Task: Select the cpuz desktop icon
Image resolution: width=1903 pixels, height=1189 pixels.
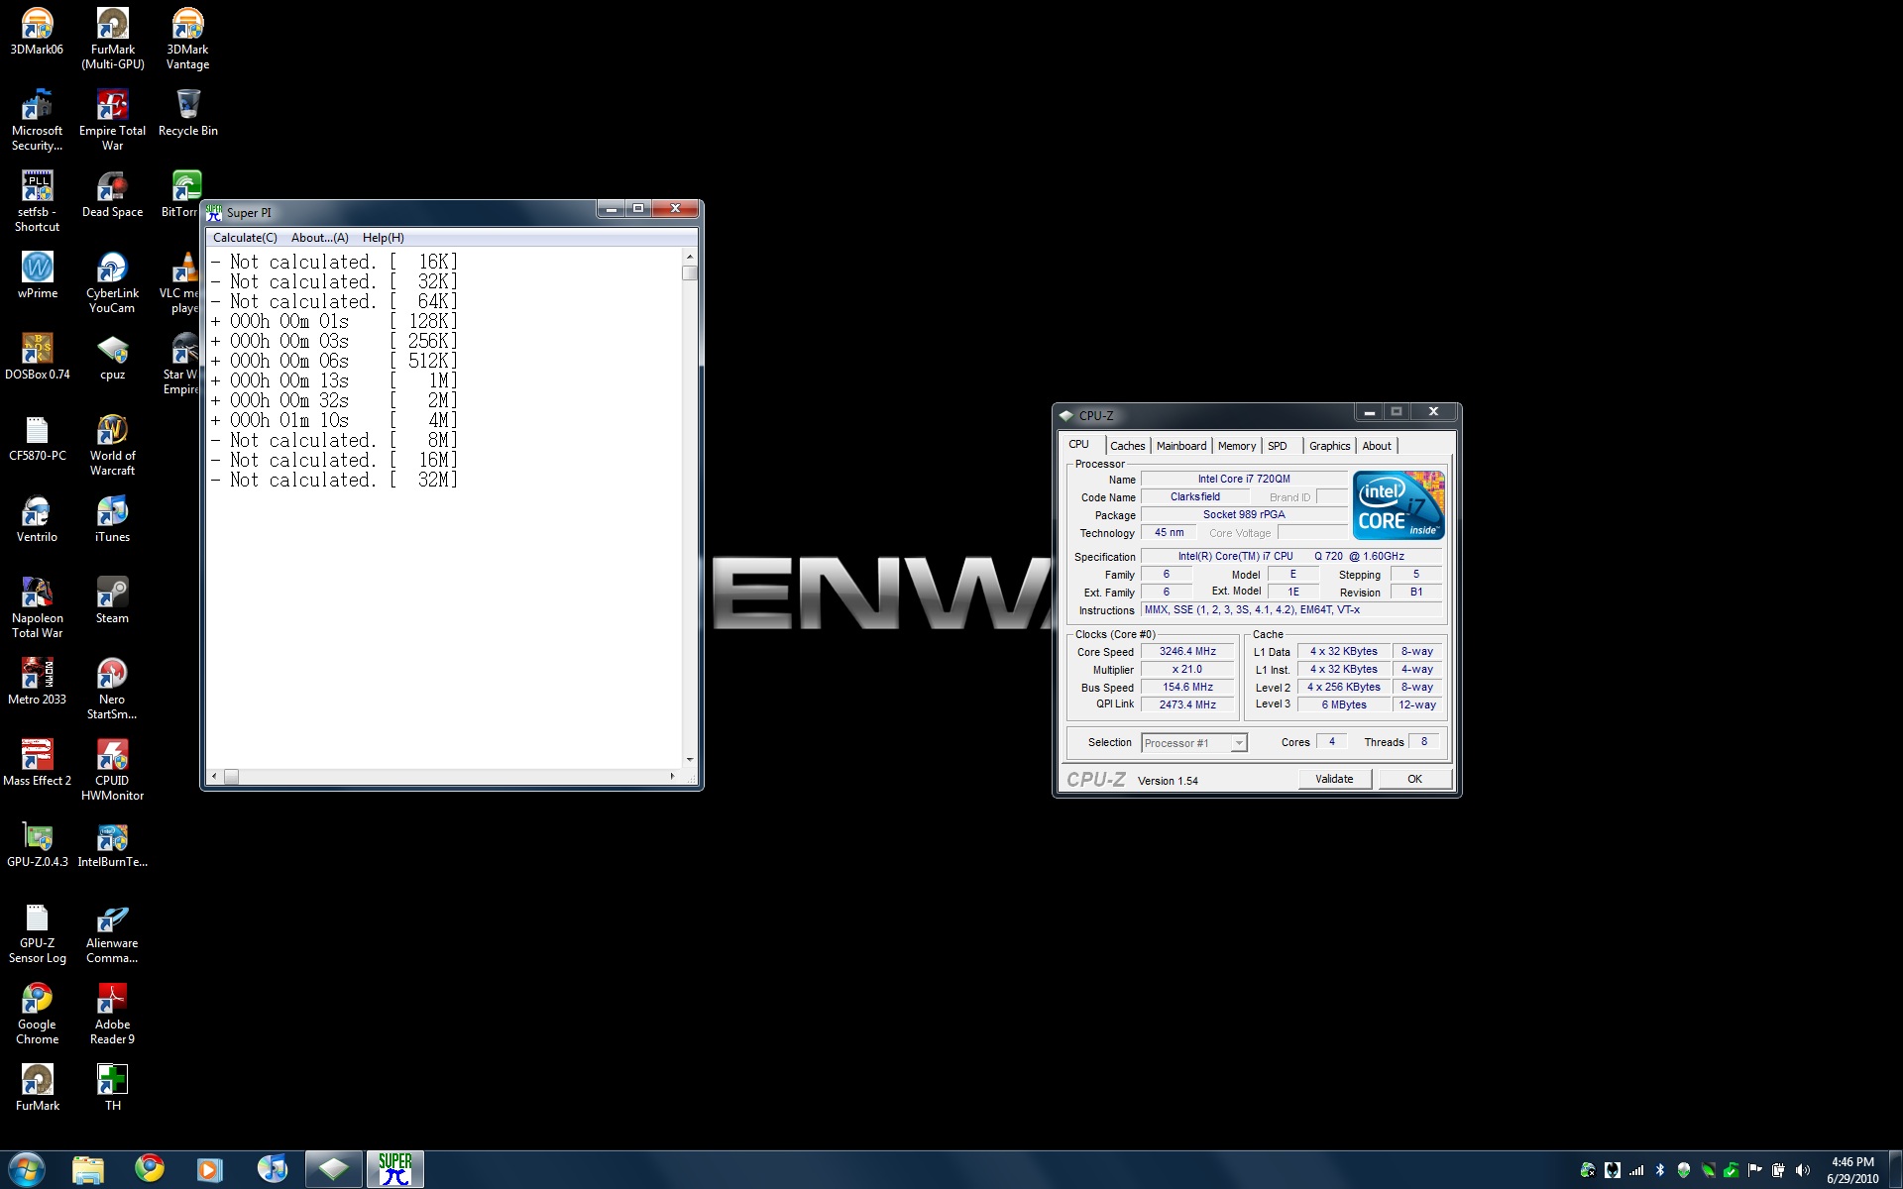Action: click(x=112, y=356)
